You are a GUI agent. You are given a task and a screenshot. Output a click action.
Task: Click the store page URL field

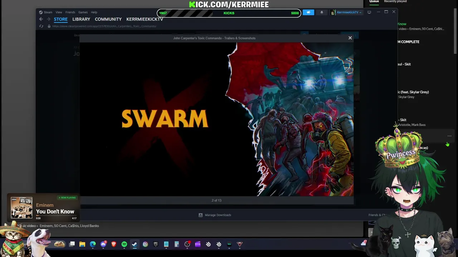pyautogui.click(x=104, y=26)
